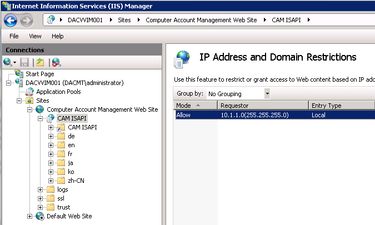The width and height of the screenshot is (375, 225).
Task: Click the Save floppy disk toolbar icon
Action: point(24,62)
